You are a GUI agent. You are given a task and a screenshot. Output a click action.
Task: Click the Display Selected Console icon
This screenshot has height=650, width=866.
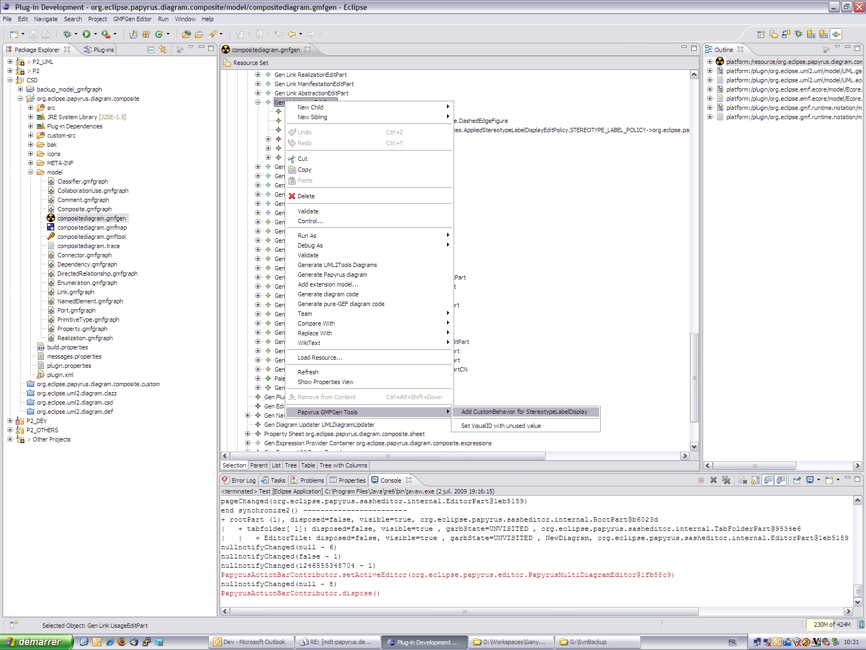point(810,480)
